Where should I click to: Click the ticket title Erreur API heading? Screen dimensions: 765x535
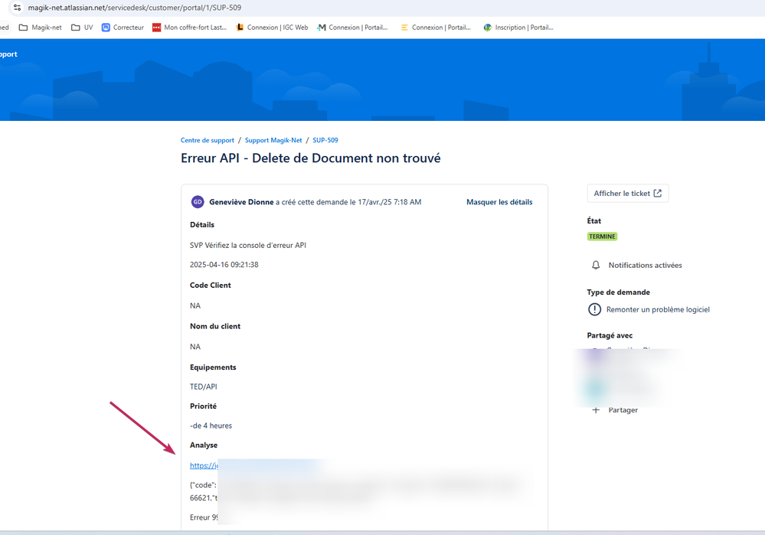tap(311, 158)
